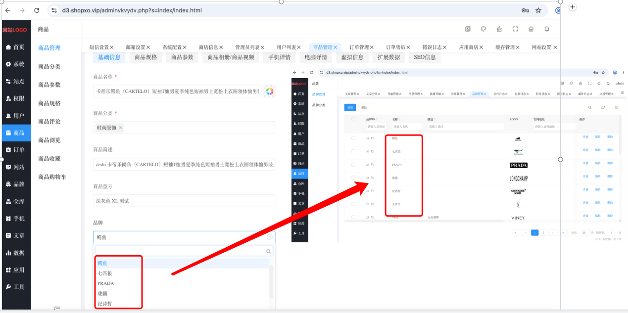
Task: Open 首页 in the main left sidebar
Action: click(15, 47)
